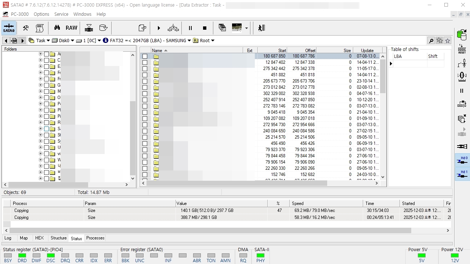Viewport: 470px width, 264px height.
Task: Click the magnifier search icon in path bar
Action: click(x=431, y=41)
